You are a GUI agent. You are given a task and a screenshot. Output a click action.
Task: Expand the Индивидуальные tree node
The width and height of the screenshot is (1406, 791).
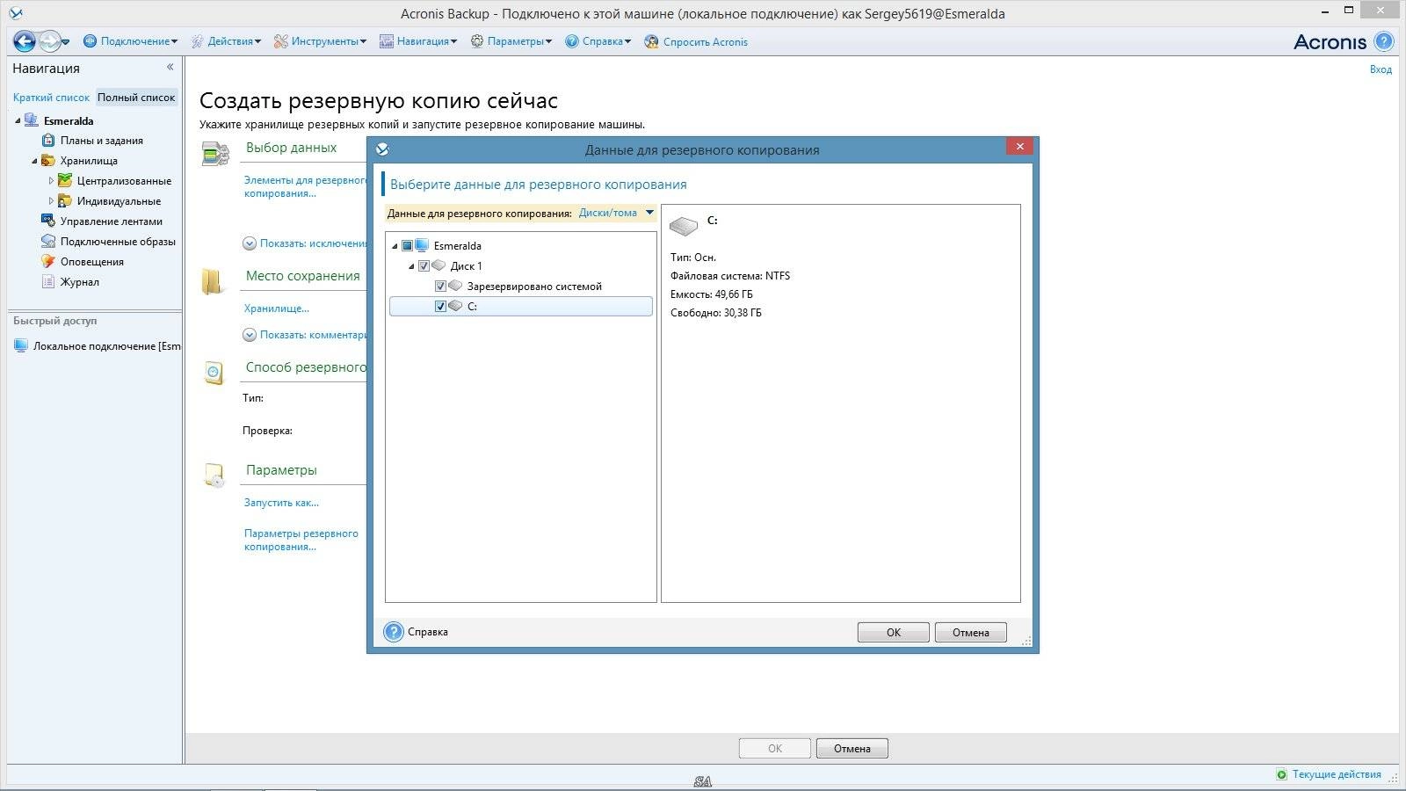(51, 201)
